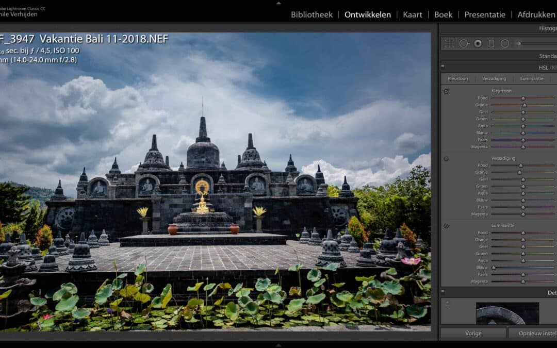The image size is (557, 348).
Task: Activate the Adjustment Brush tool
Action: (517, 43)
